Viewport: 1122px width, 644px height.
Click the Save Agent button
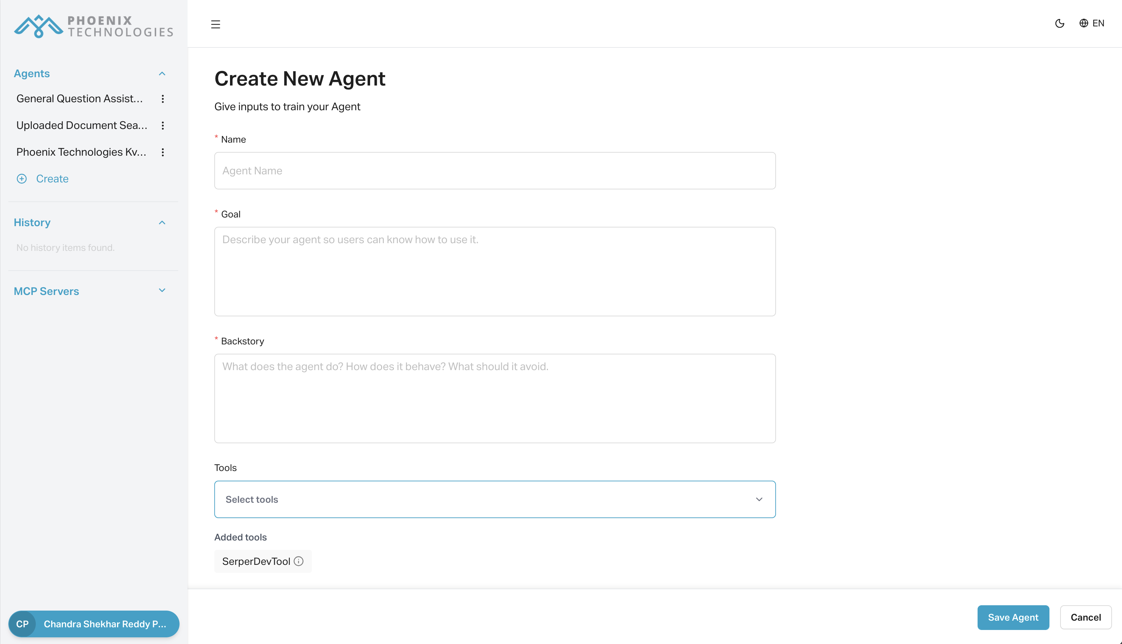(x=1013, y=617)
